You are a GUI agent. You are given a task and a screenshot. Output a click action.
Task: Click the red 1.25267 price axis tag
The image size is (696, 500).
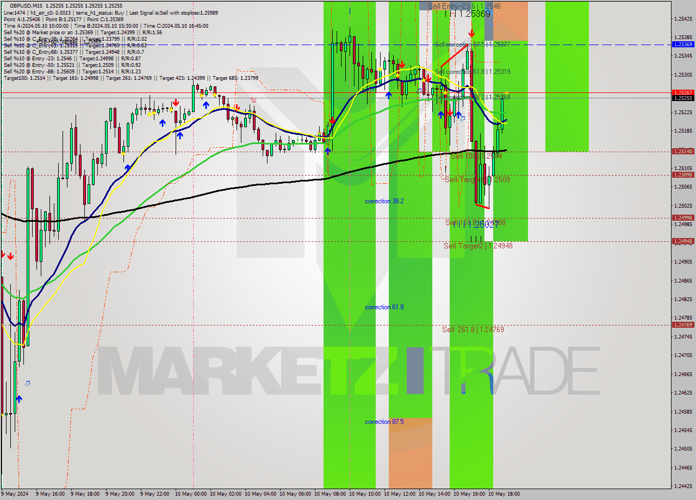click(683, 92)
